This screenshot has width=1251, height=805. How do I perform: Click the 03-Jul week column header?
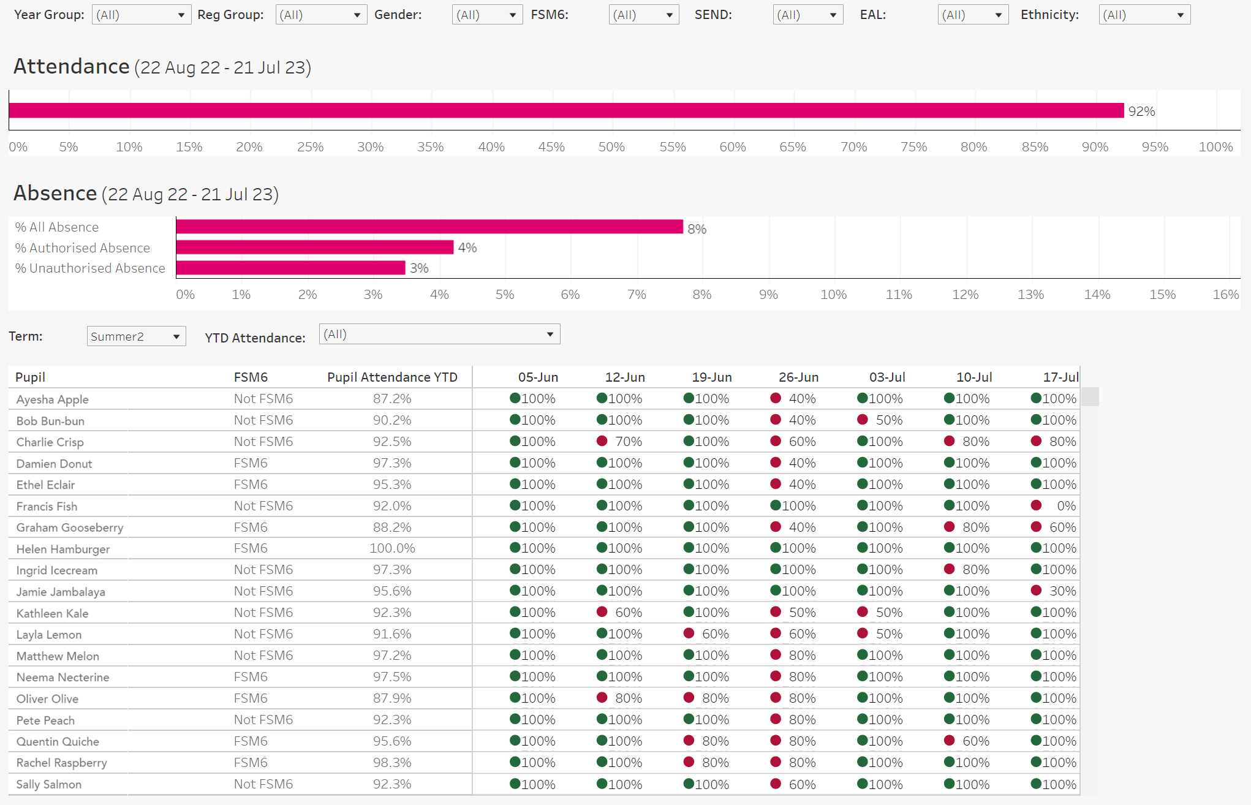887,377
